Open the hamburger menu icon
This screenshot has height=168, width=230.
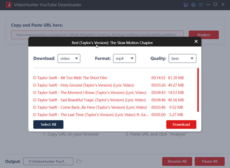click(x=201, y=5)
